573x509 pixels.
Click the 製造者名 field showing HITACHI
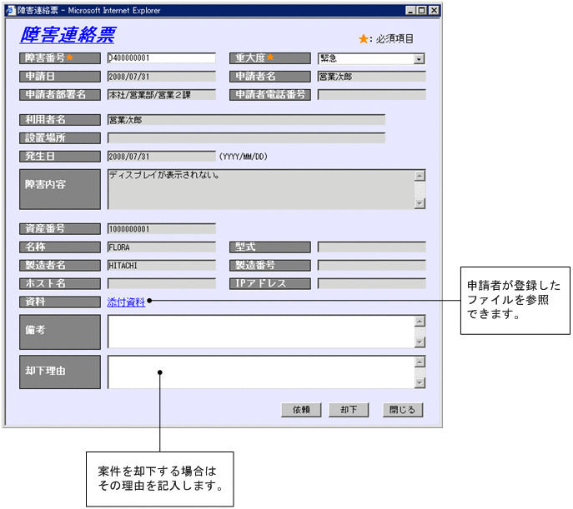162,266
